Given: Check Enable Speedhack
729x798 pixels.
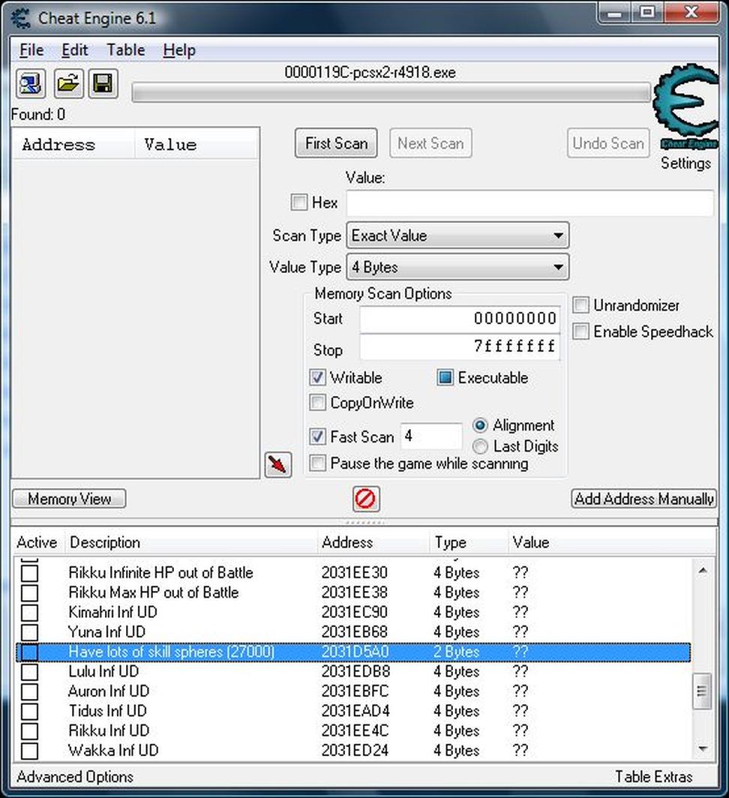Looking at the screenshot, I should point(580,331).
